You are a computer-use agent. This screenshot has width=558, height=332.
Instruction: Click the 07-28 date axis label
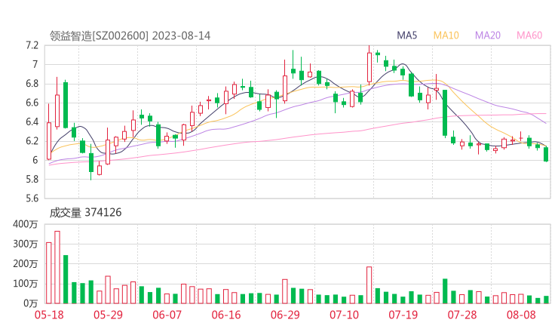click(x=462, y=315)
